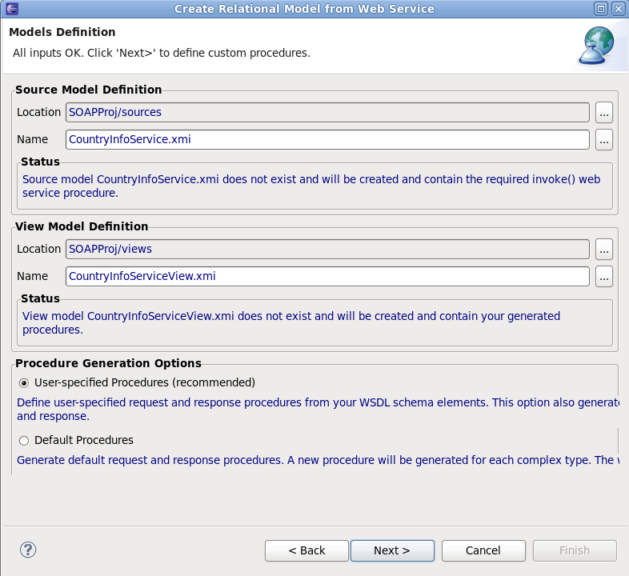Open the help question mark icon
The height and width of the screenshot is (576, 629).
click(28, 550)
